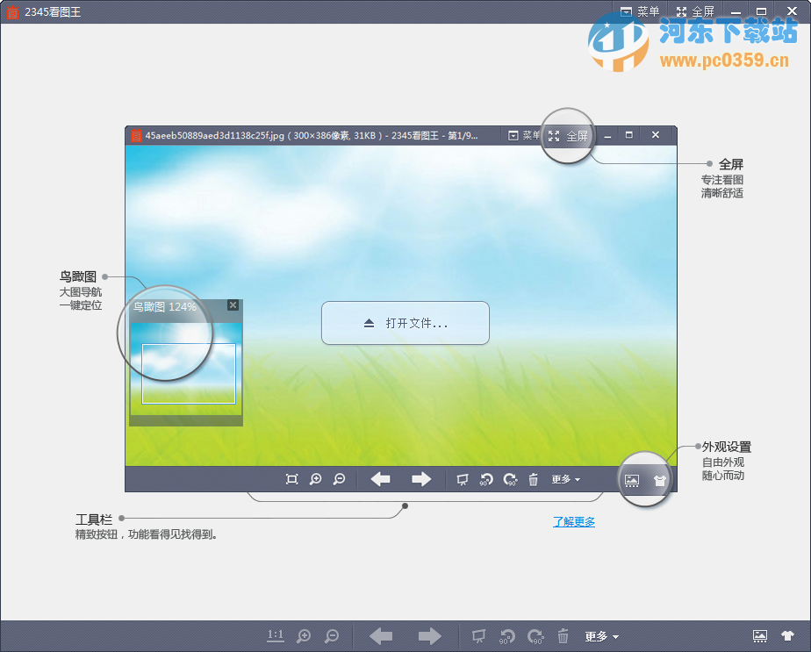Open the wallpaper setting icon near 外观设置
811x652 pixels.
point(630,479)
